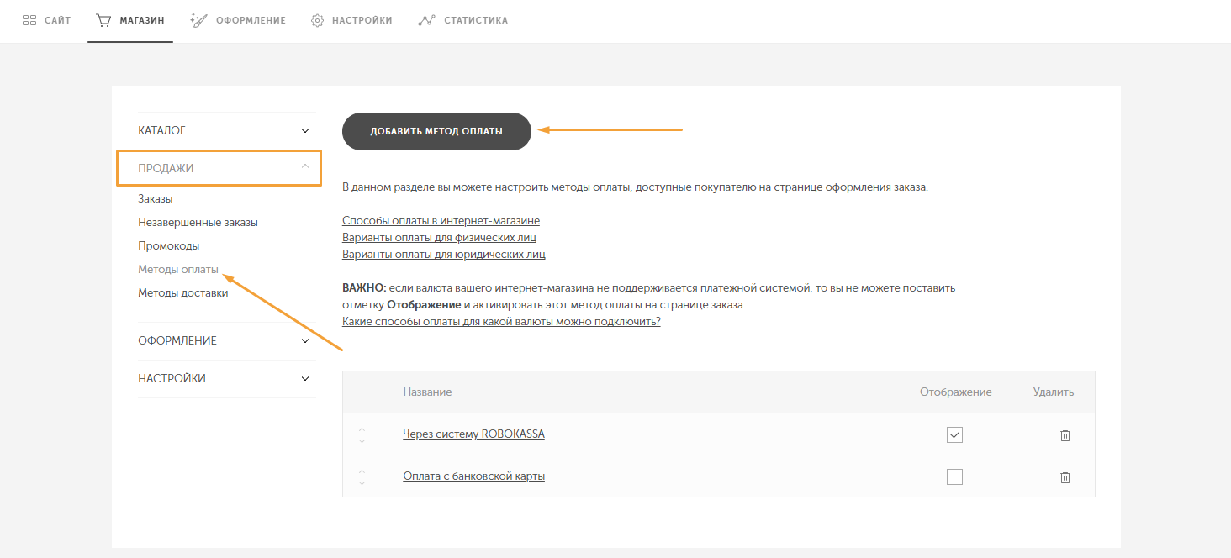
Task: Uncheck Отображение for Через систему ROBOKASSA
Action: tap(954, 434)
